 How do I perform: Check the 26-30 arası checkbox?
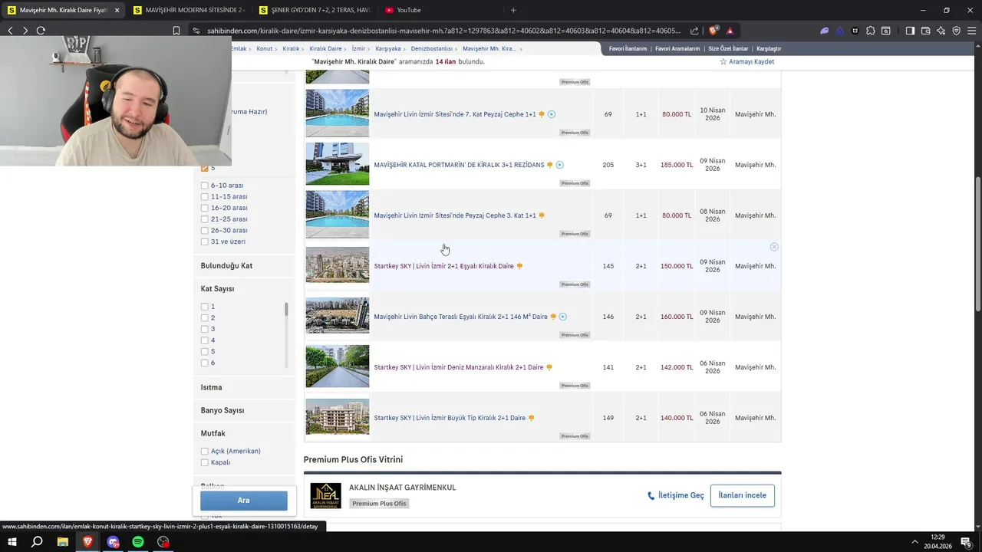(205, 231)
